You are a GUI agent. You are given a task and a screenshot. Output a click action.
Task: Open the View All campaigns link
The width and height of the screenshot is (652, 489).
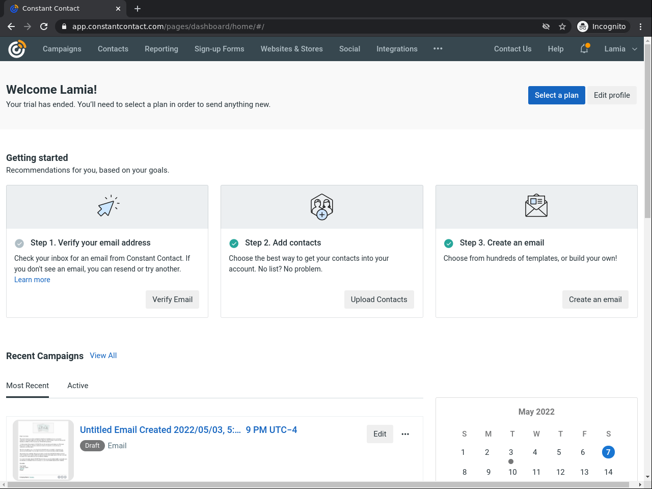(x=103, y=356)
